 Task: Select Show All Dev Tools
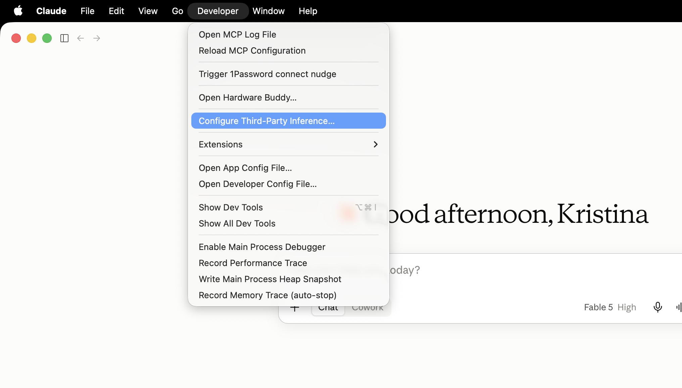tap(289, 223)
